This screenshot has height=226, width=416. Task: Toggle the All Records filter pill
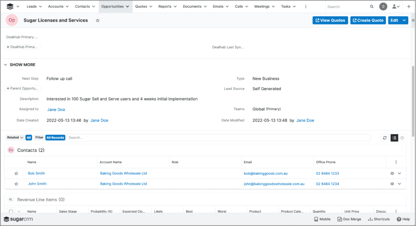(55, 138)
